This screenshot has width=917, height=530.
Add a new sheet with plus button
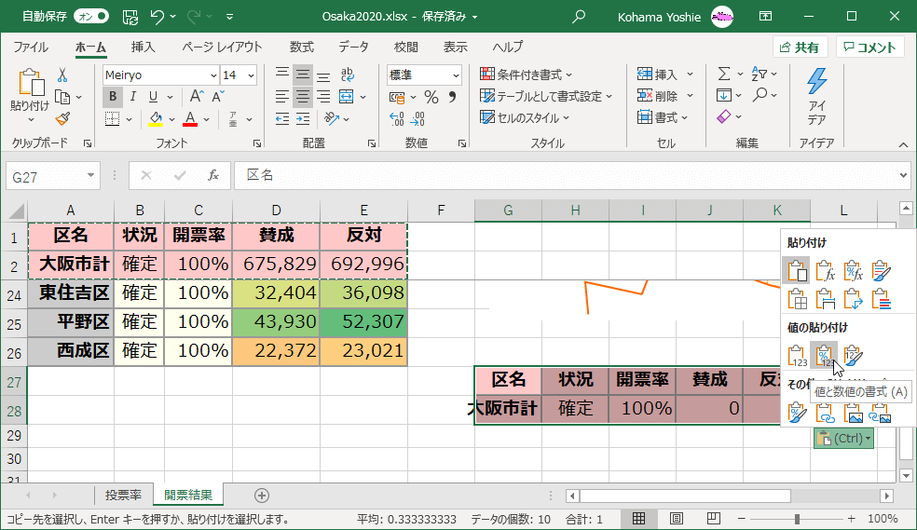coord(262,496)
